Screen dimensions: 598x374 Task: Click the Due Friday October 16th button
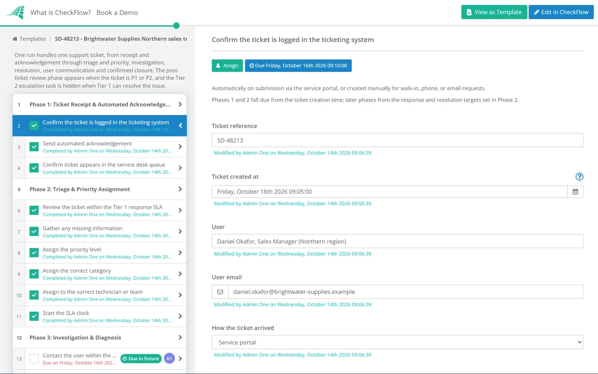pyautogui.click(x=299, y=65)
